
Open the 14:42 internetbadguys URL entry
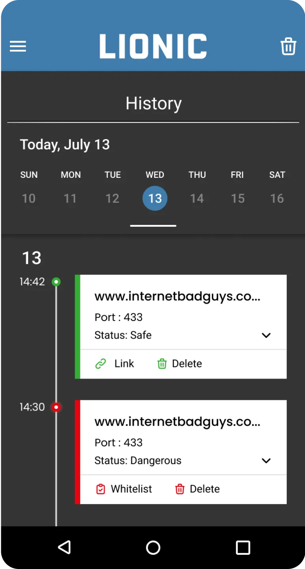point(177,297)
